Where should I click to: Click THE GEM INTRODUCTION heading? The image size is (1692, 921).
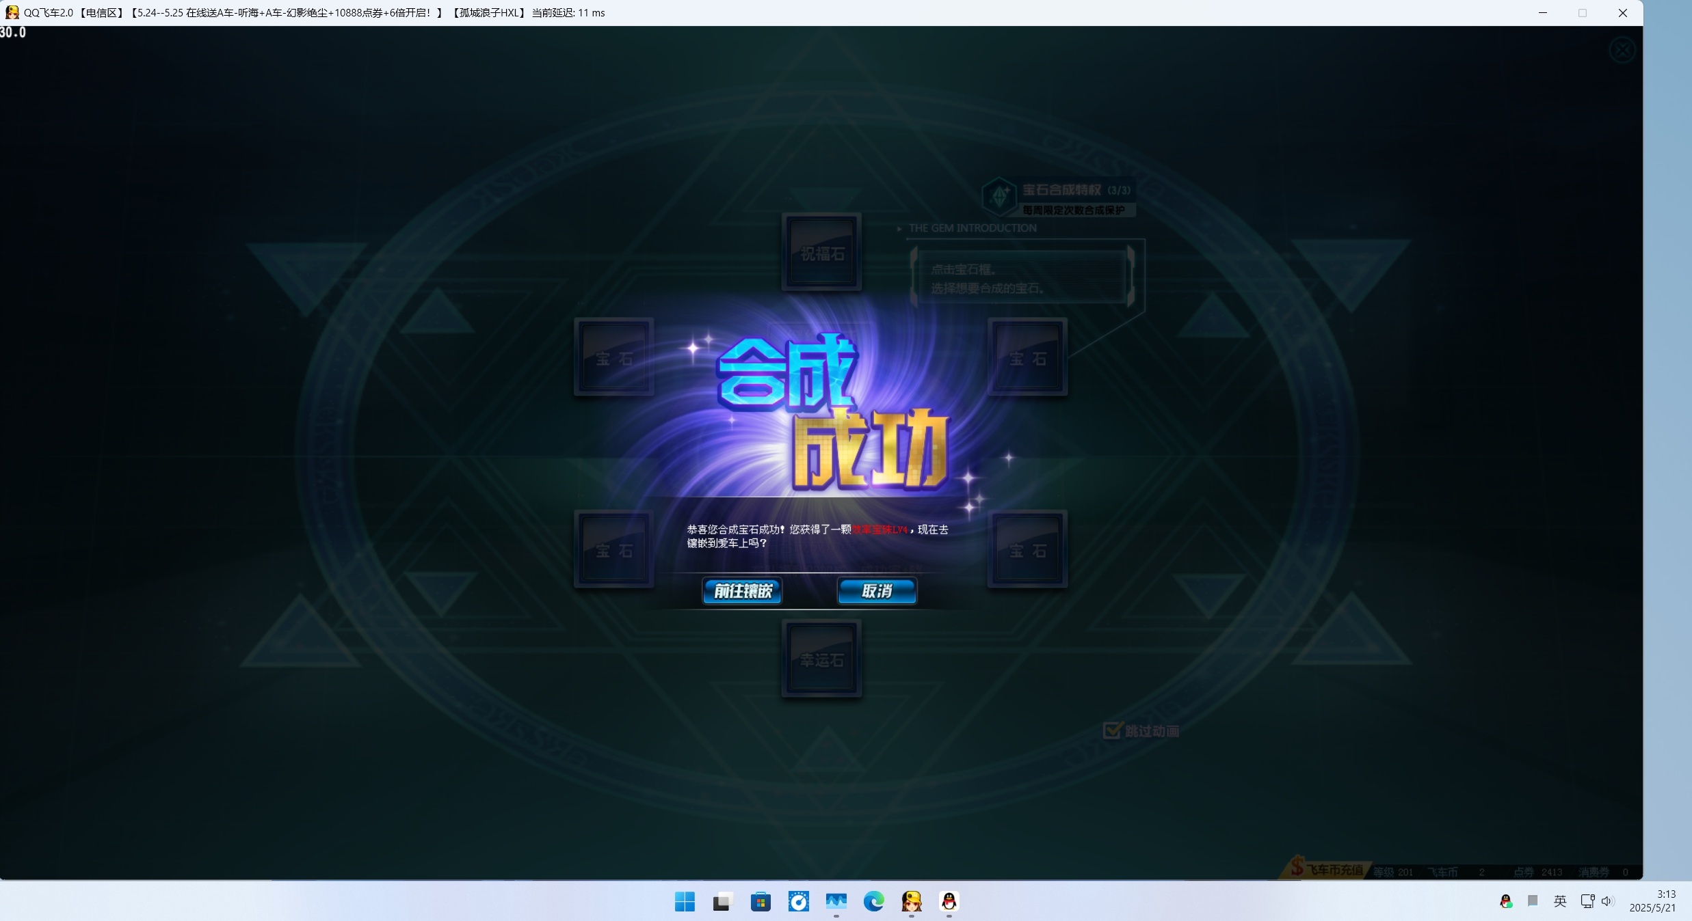972,228
